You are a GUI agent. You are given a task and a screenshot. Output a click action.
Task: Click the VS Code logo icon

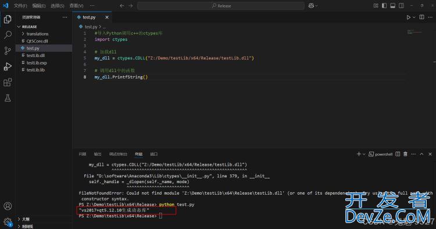6,6
